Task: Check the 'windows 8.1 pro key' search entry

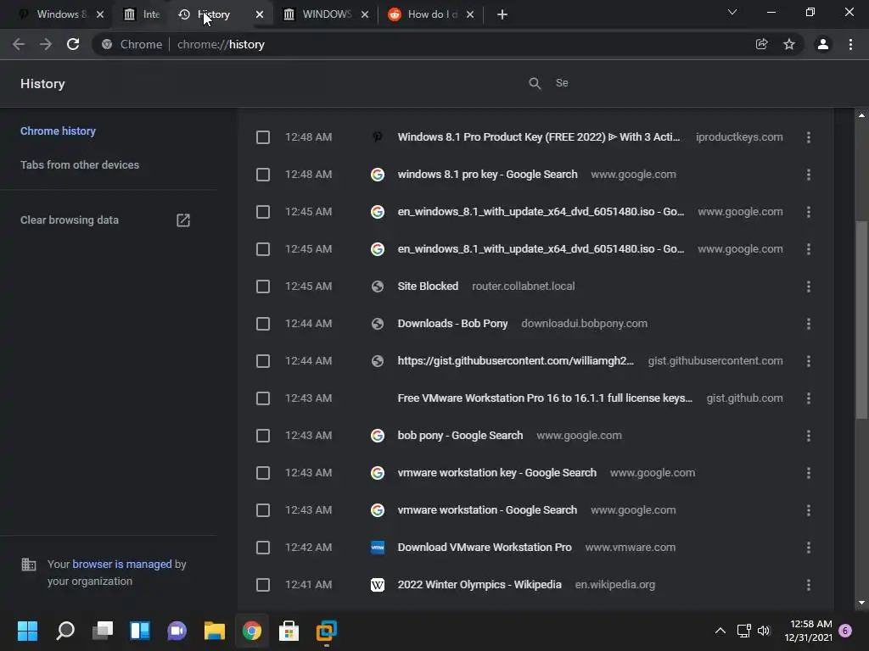Action: (x=263, y=175)
